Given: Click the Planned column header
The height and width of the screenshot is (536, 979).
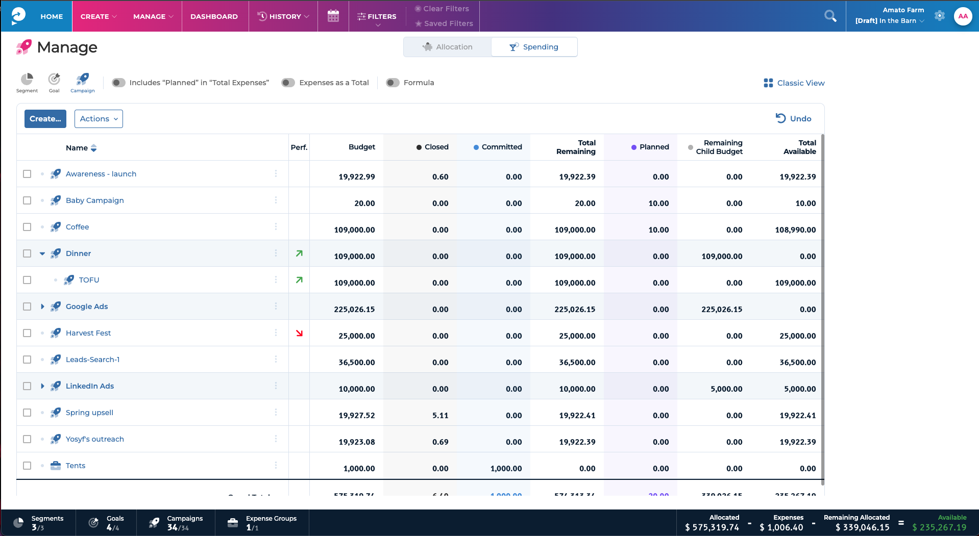Looking at the screenshot, I should [650, 147].
